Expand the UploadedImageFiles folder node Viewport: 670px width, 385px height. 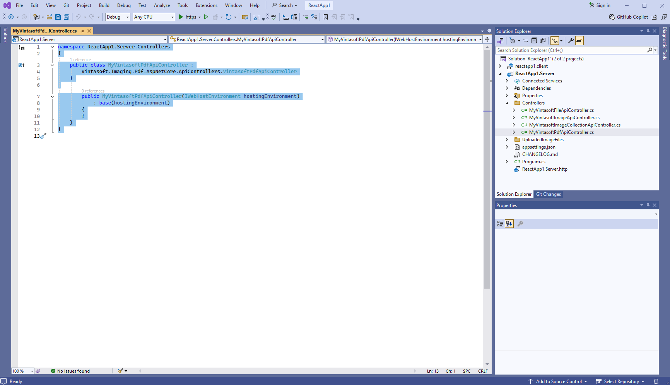507,140
